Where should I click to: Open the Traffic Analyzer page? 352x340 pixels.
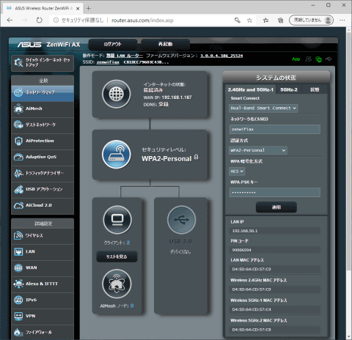tap(43, 173)
